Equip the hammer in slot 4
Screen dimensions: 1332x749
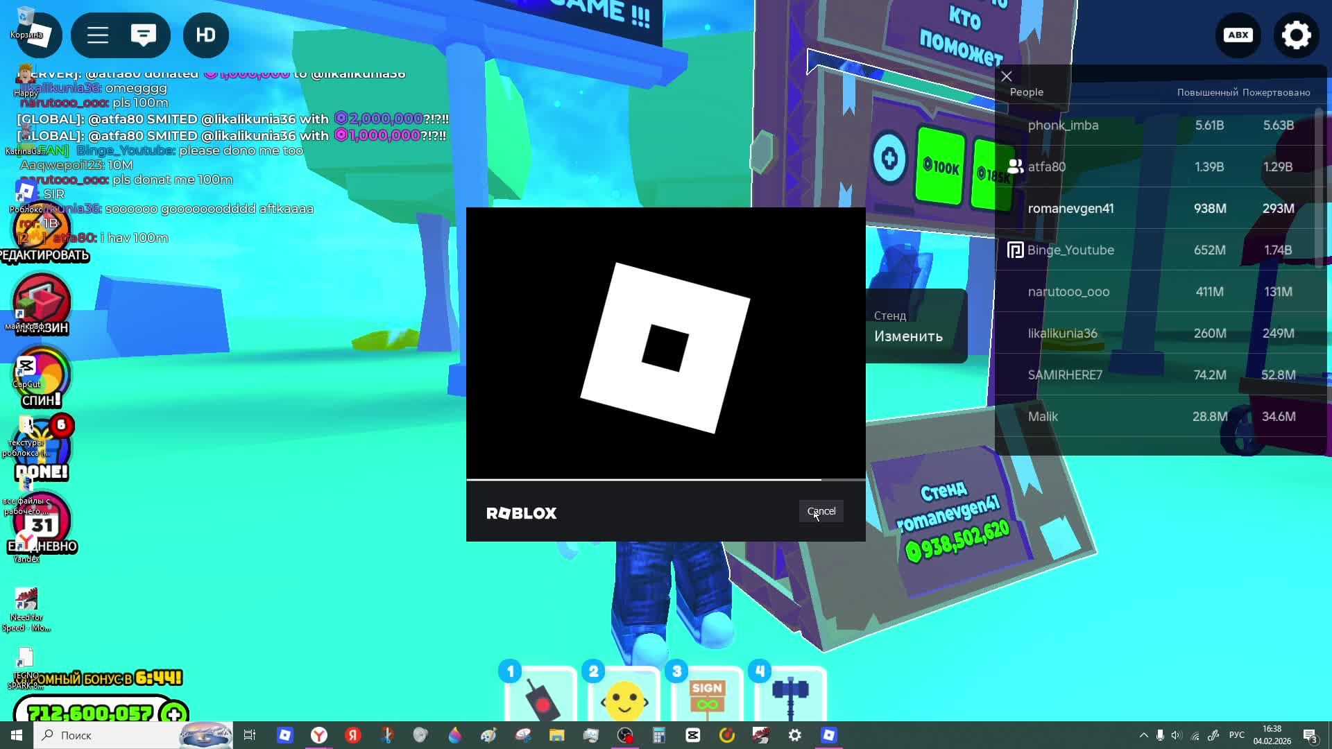click(790, 697)
